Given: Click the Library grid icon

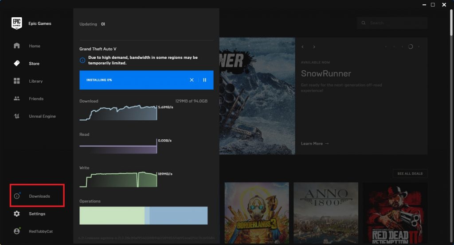Looking at the screenshot, I should (x=17, y=81).
